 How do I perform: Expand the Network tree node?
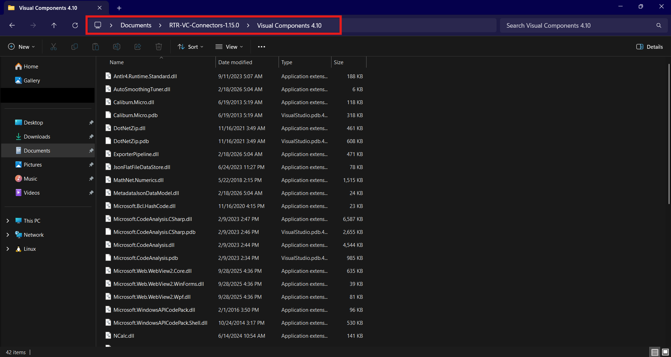8,235
